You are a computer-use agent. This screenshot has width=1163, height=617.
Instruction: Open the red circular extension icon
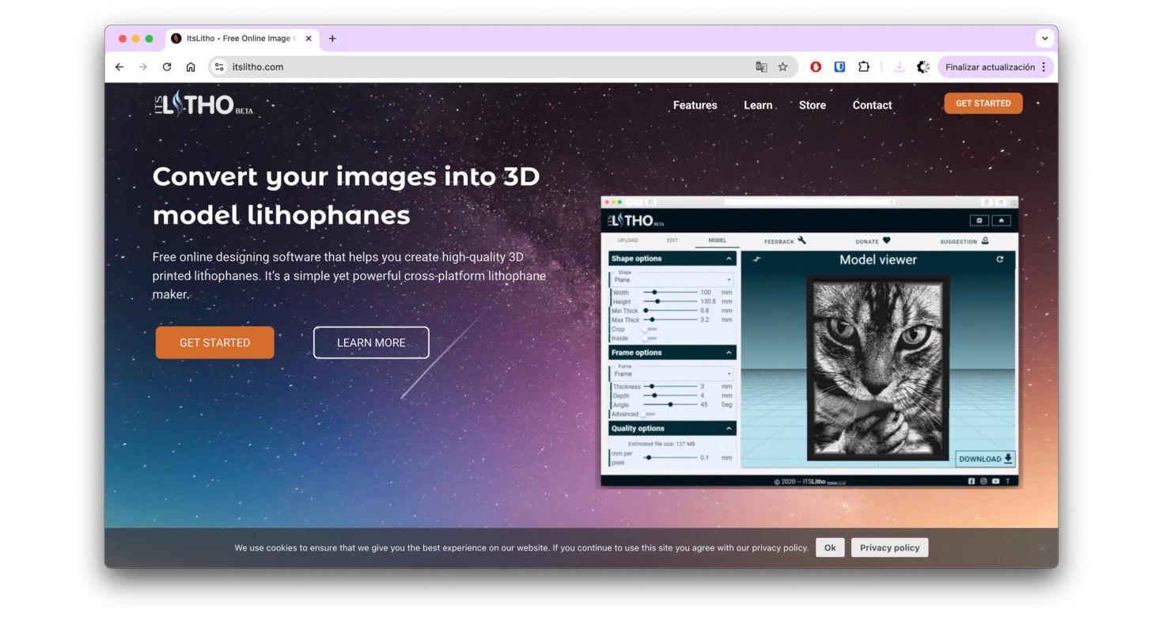(816, 67)
